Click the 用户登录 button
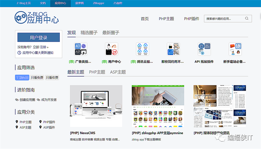This screenshot has width=261, height=149. click(38, 37)
